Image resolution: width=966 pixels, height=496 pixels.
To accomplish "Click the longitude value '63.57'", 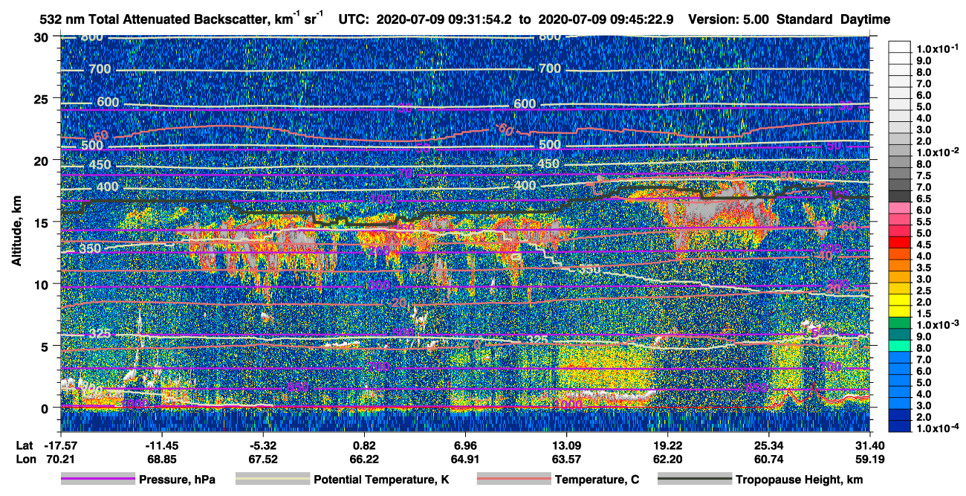I will click(566, 460).
